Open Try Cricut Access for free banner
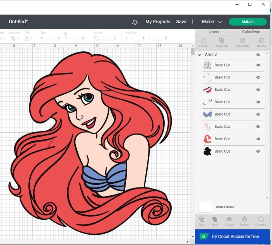The image size is (272, 245). 232,236
